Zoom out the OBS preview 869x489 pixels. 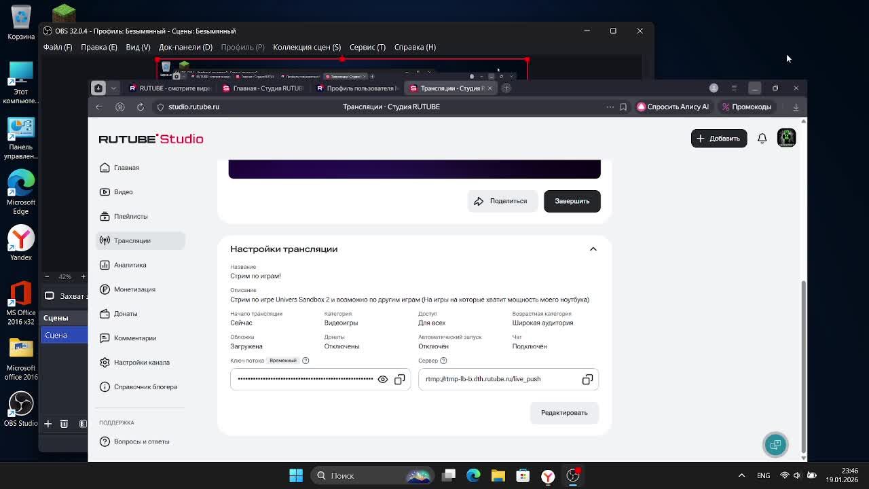[47, 276]
